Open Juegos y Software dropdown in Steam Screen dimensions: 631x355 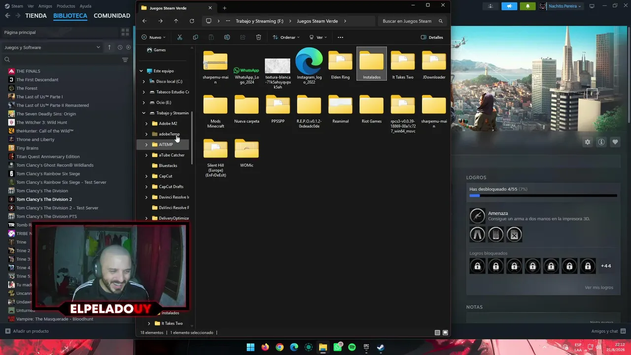52,47
